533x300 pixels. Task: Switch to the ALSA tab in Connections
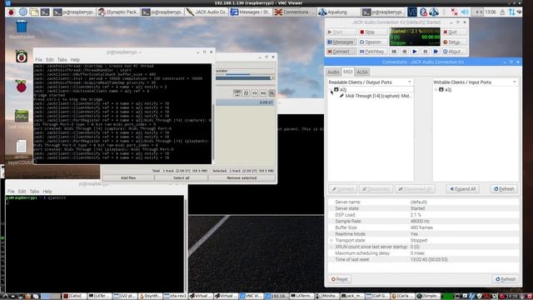click(362, 72)
